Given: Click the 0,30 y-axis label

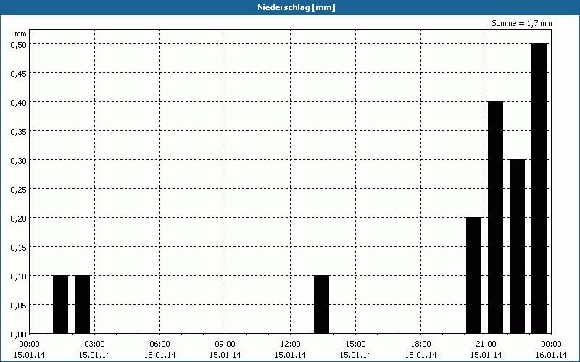Looking at the screenshot, I should [x=19, y=160].
